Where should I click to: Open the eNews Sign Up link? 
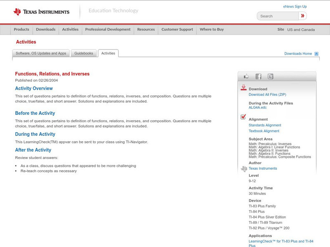295,7
